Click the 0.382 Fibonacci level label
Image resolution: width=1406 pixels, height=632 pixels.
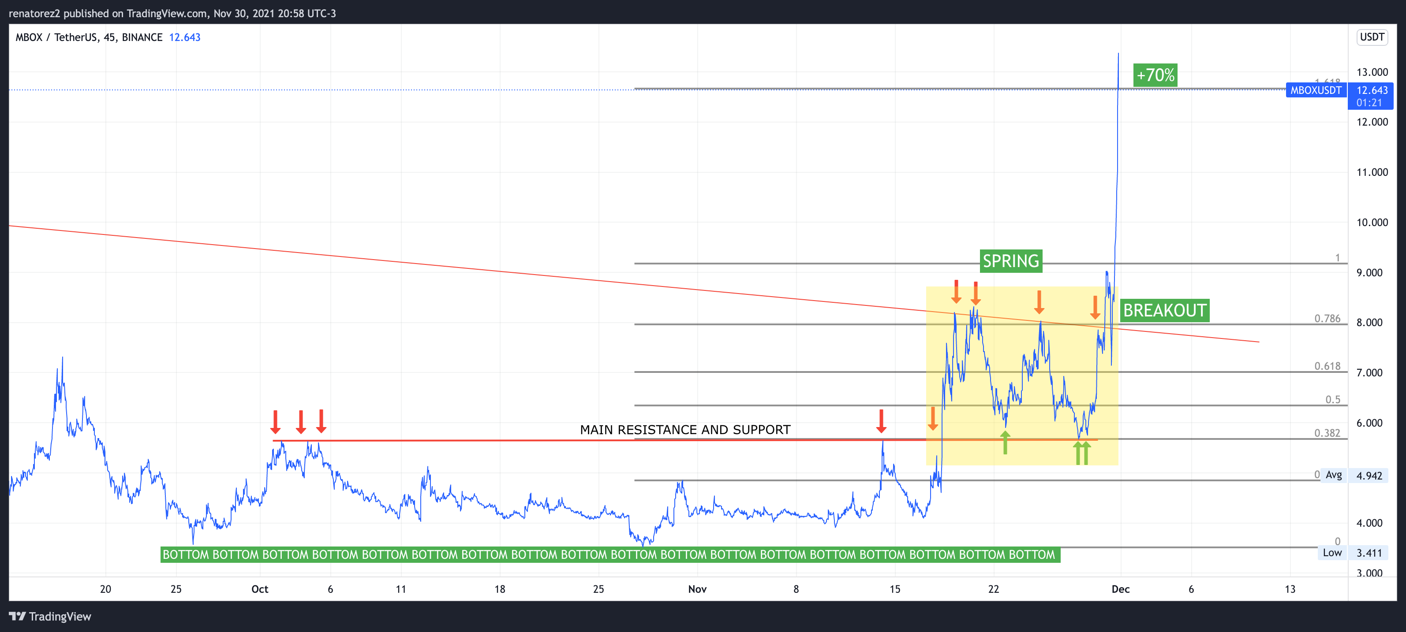click(1327, 433)
